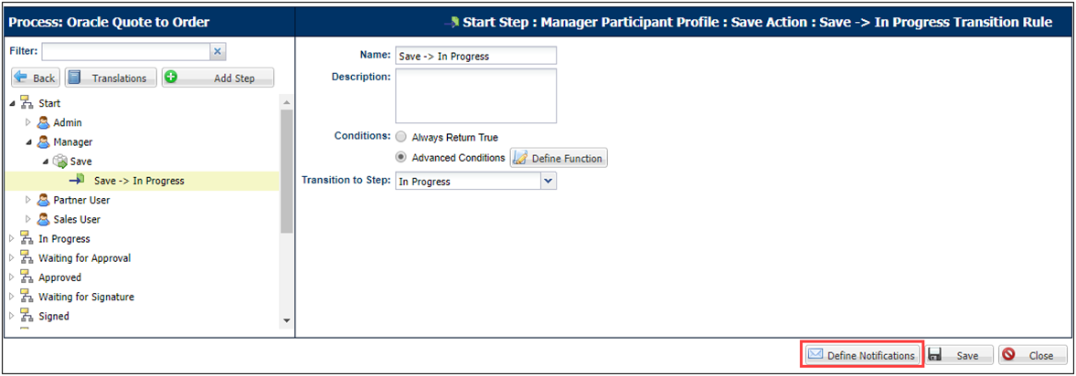Click the Waiting for Approval step icon
1076x376 pixels.
27,258
